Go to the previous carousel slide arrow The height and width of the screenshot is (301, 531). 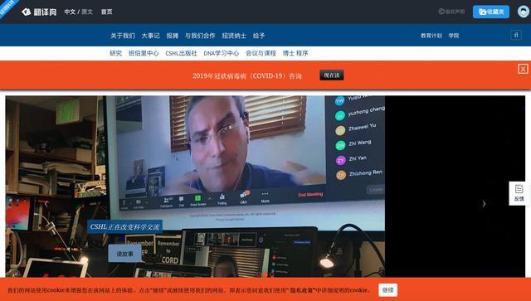click(x=46, y=203)
